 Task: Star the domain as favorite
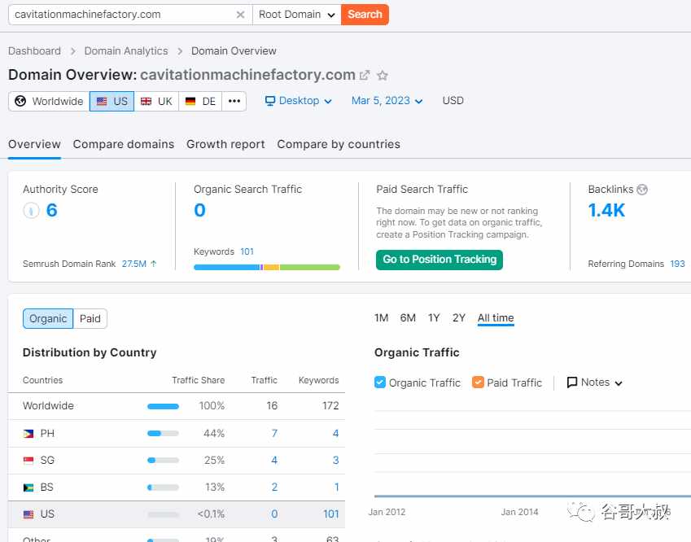383,76
